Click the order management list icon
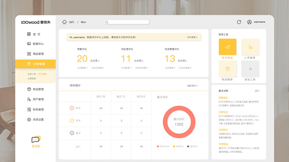The image size is (289, 162). pos(29,64)
